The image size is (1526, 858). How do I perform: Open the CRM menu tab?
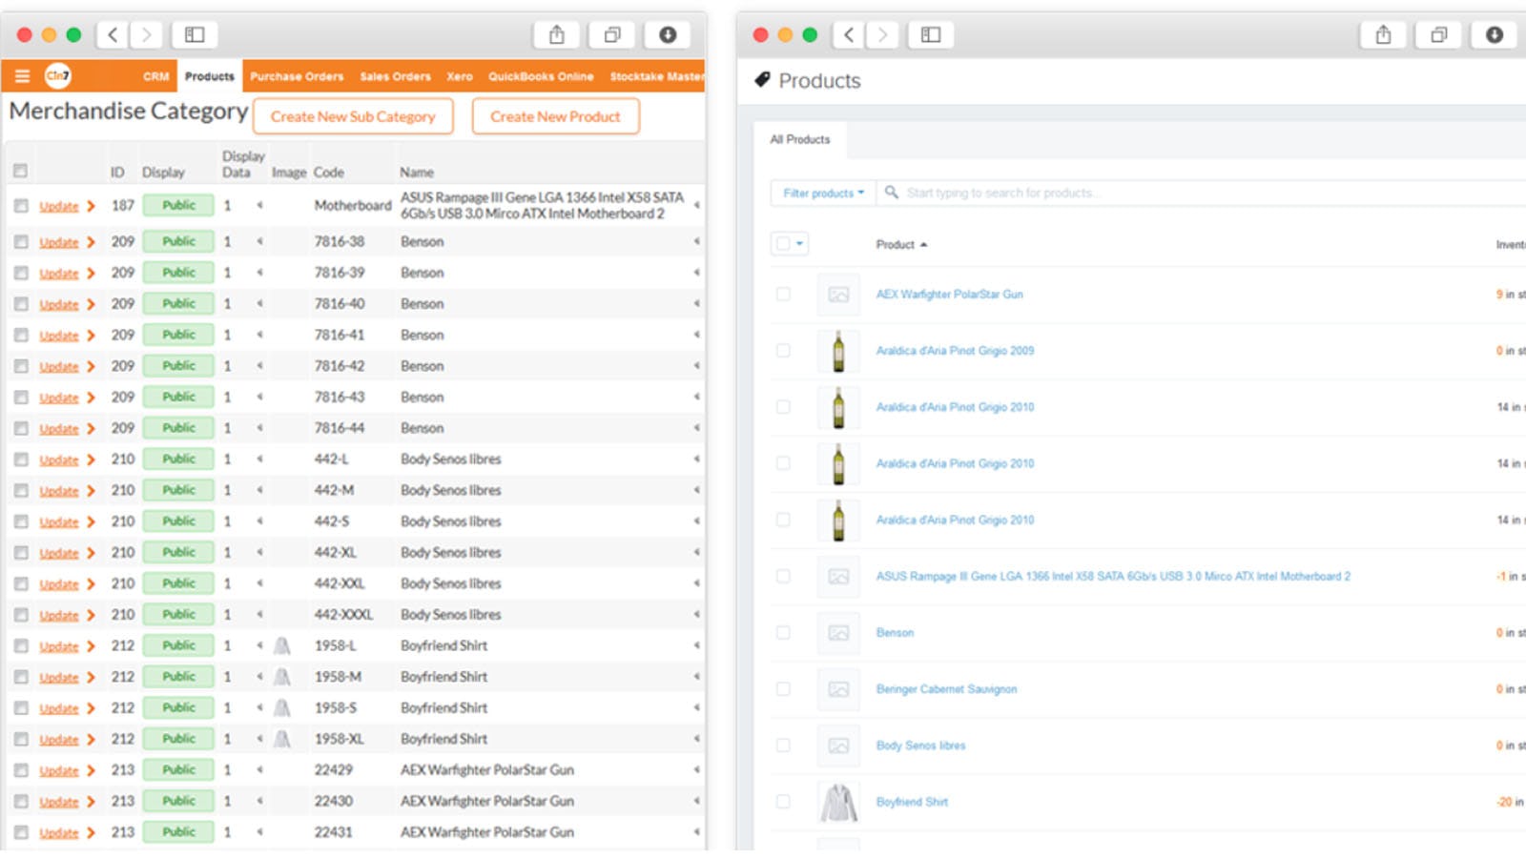(x=155, y=76)
